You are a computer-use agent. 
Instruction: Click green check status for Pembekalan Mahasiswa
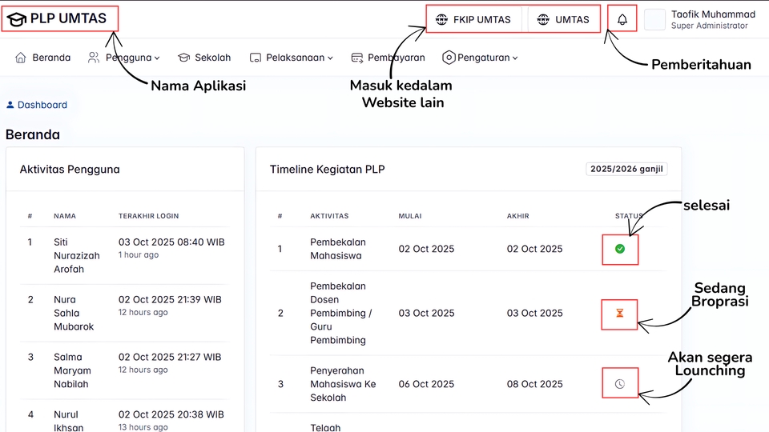point(620,250)
